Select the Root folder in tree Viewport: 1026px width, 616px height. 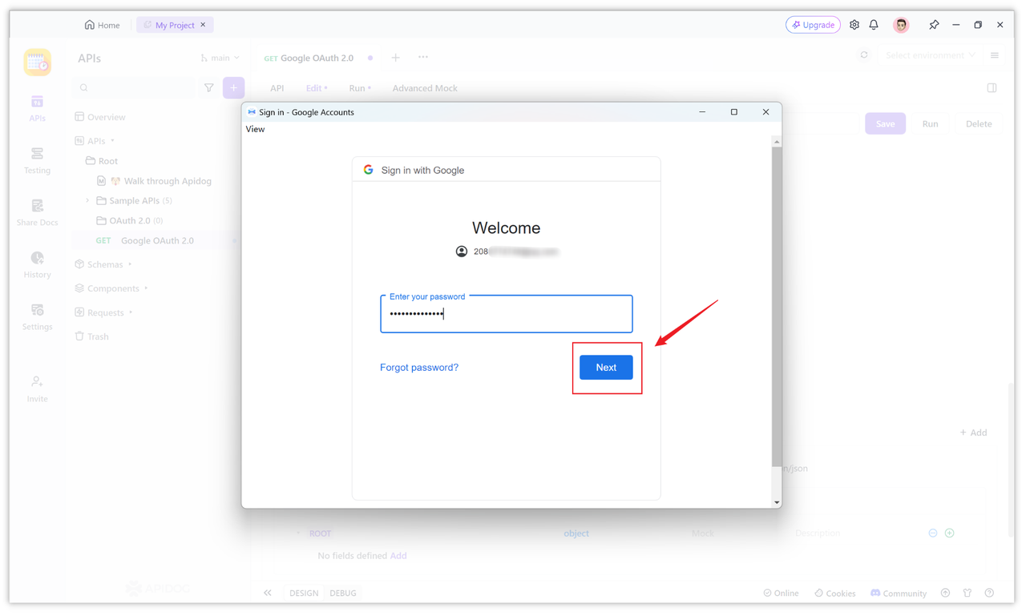[x=102, y=161]
